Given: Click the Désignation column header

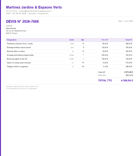Looking at the screenshot, I should (x=11, y=40).
